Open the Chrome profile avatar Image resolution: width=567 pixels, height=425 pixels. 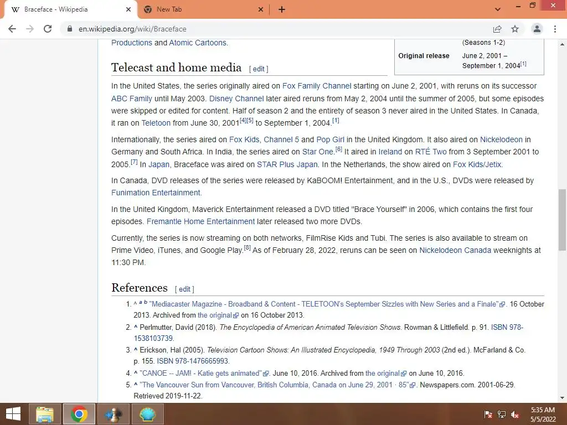[537, 29]
